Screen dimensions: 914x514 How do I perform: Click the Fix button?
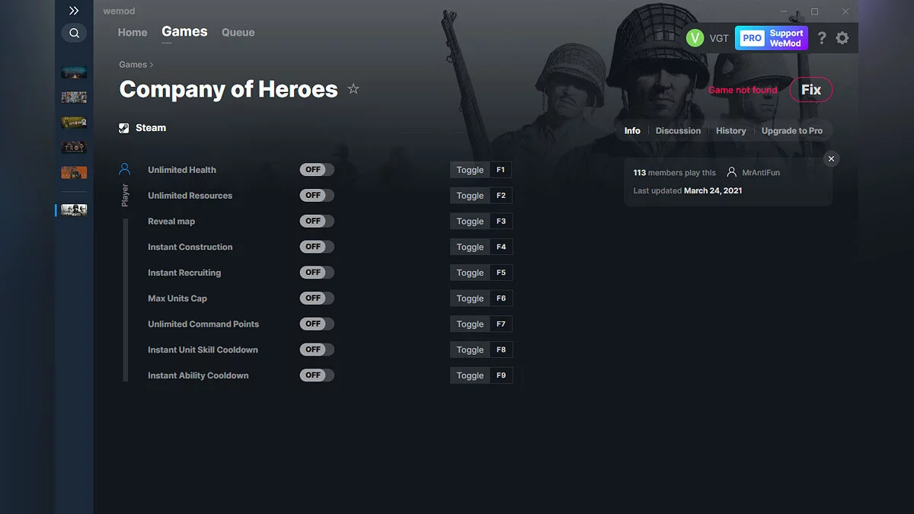click(811, 90)
